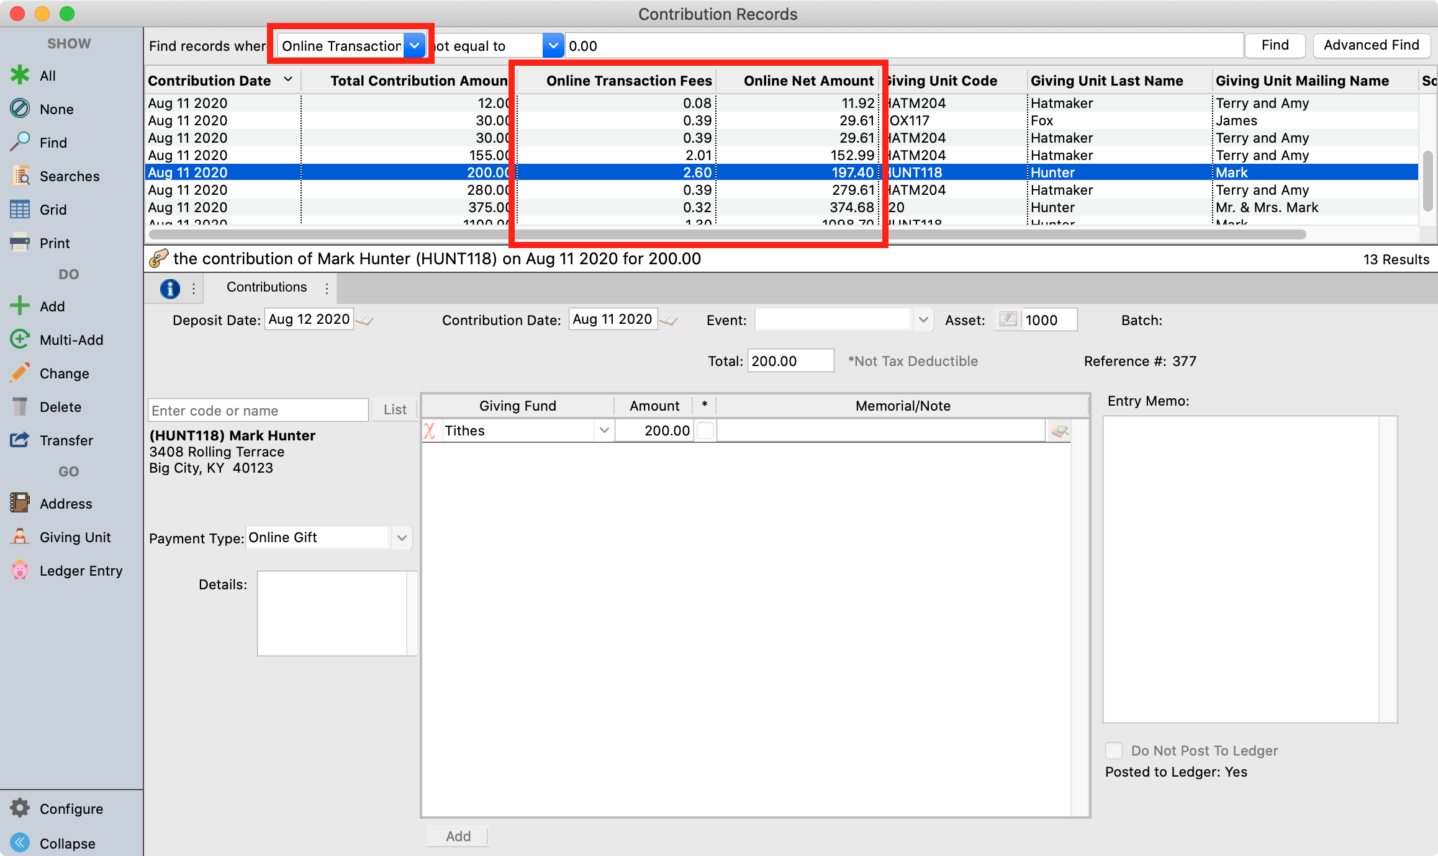The image size is (1438, 856).
Task: Expand the Online Transaction field dropdown
Action: (414, 46)
